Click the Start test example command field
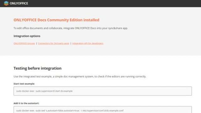 [103, 91]
